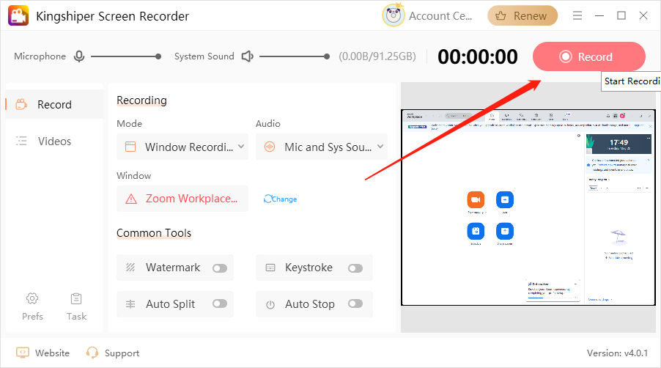Viewport: 661px width, 368px height.
Task: Click the Recording section heading
Action: 141,100
